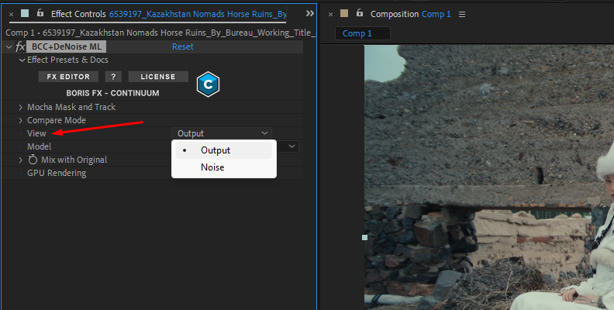
Task: Click the Composition panel label color square
Action: [x=345, y=14]
